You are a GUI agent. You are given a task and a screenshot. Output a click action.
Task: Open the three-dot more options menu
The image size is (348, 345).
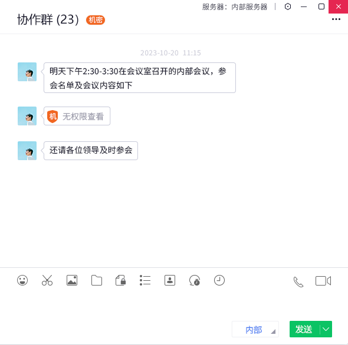tap(336, 19)
